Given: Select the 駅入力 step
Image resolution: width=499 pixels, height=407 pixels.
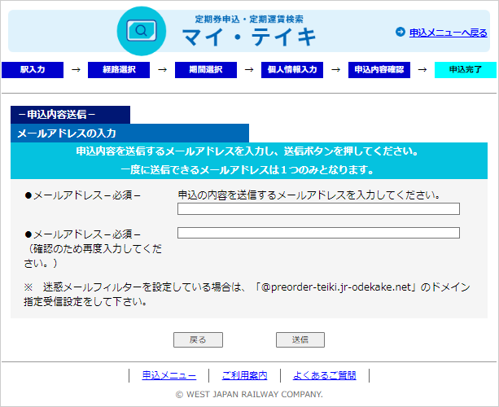Looking at the screenshot, I should coord(33,70).
